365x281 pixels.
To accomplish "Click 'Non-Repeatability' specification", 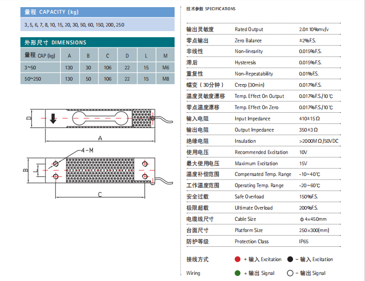I will 254,74.
